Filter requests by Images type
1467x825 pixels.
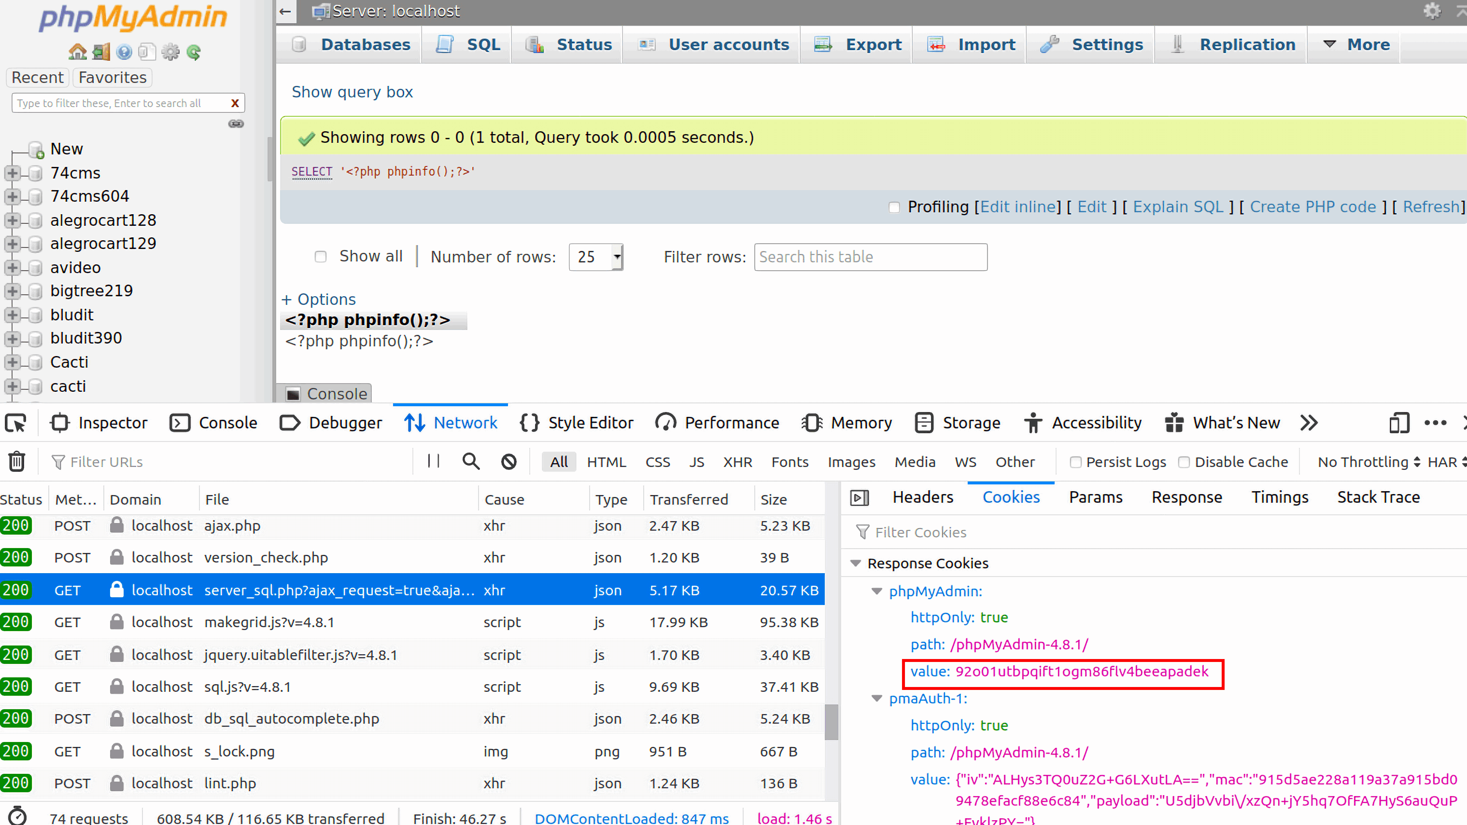851,462
